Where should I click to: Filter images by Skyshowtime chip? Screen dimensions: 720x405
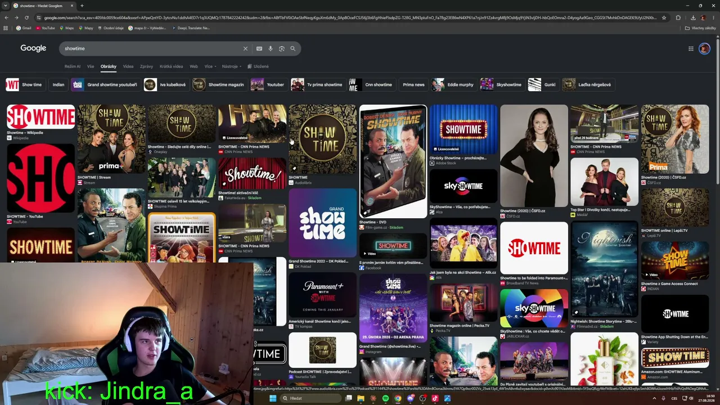tap(502, 84)
